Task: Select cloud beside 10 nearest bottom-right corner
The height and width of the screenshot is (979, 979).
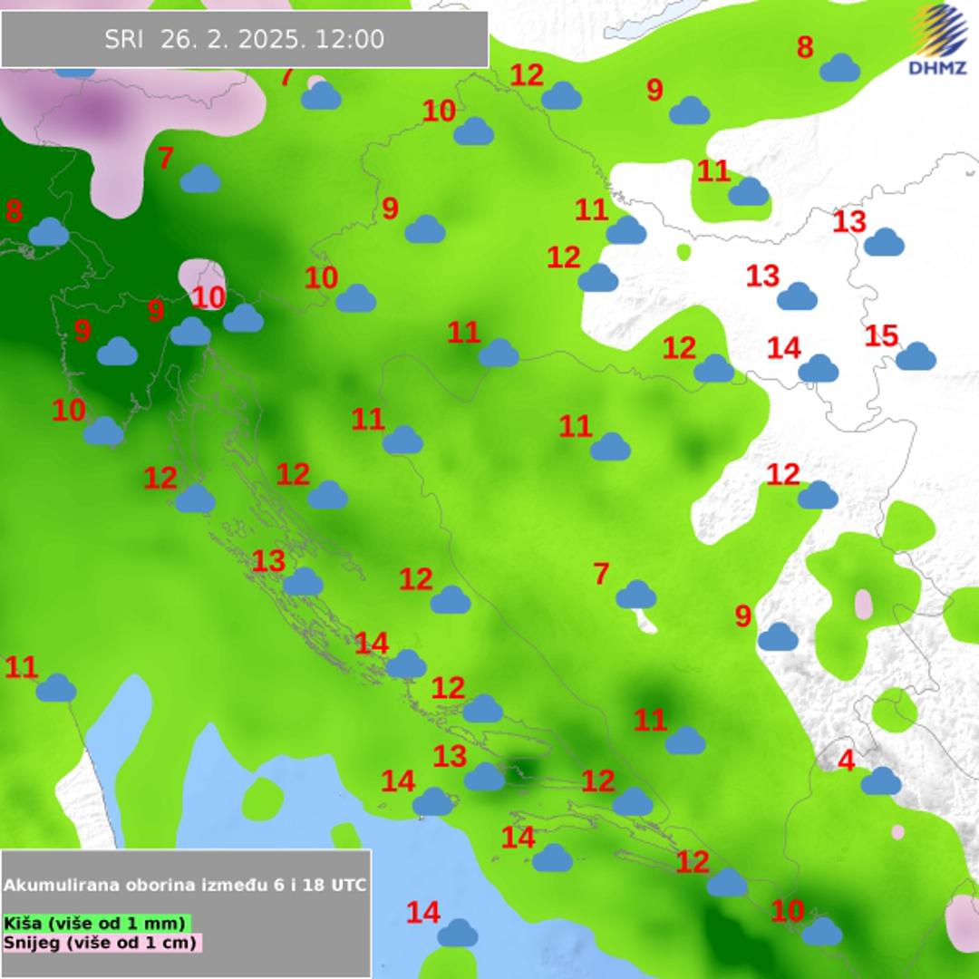Action: [x=822, y=931]
